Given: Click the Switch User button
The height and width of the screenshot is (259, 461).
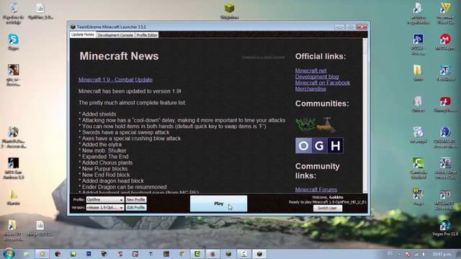Looking at the screenshot, I should coord(327,208).
